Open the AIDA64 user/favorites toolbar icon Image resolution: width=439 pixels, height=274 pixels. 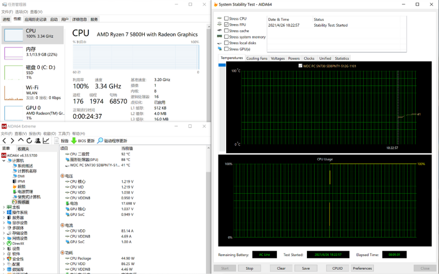tap(37, 141)
